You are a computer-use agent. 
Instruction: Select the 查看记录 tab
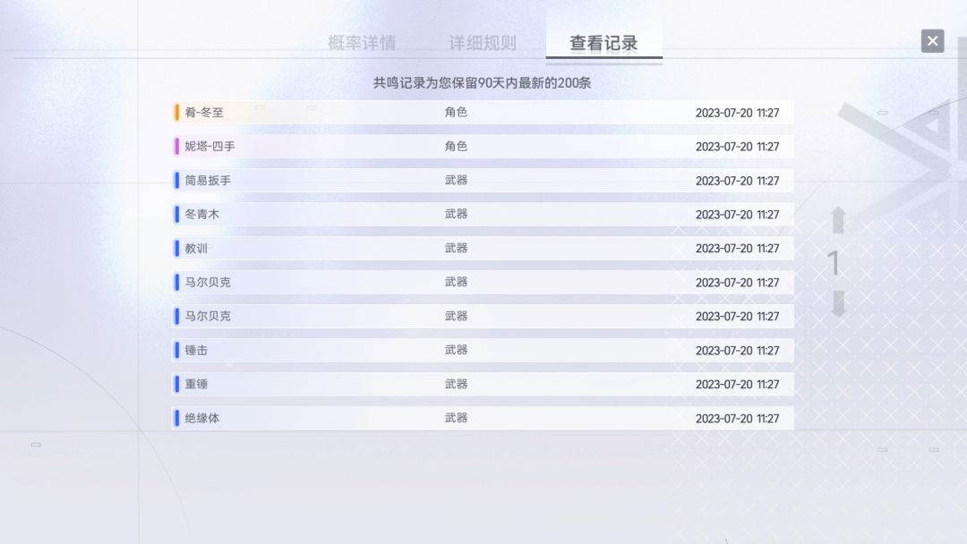[x=603, y=43]
